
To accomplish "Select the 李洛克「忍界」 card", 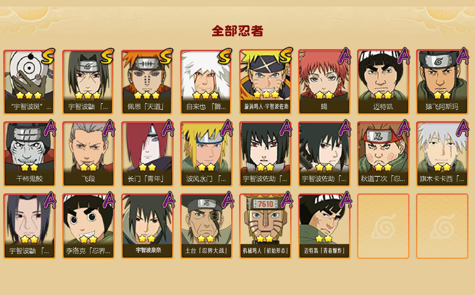I will pyautogui.click(x=88, y=226).
